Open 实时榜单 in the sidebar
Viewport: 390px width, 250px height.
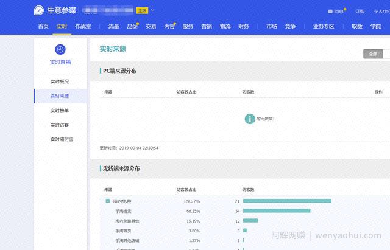(x=60, y=110)
